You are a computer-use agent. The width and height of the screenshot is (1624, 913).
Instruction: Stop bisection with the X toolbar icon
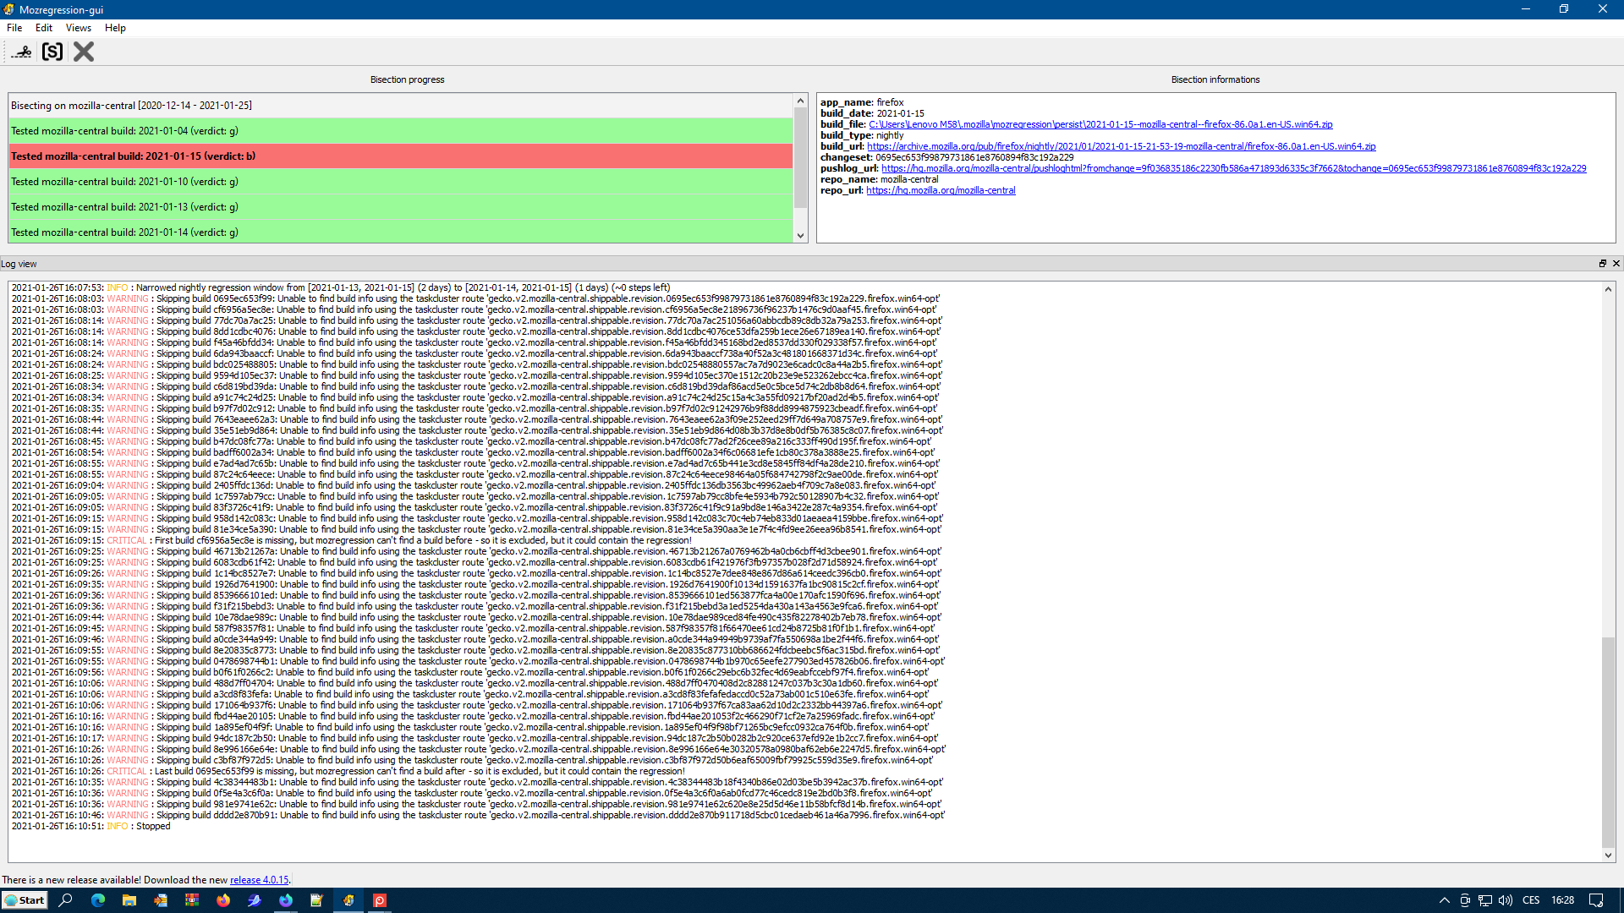coord(83,52)
